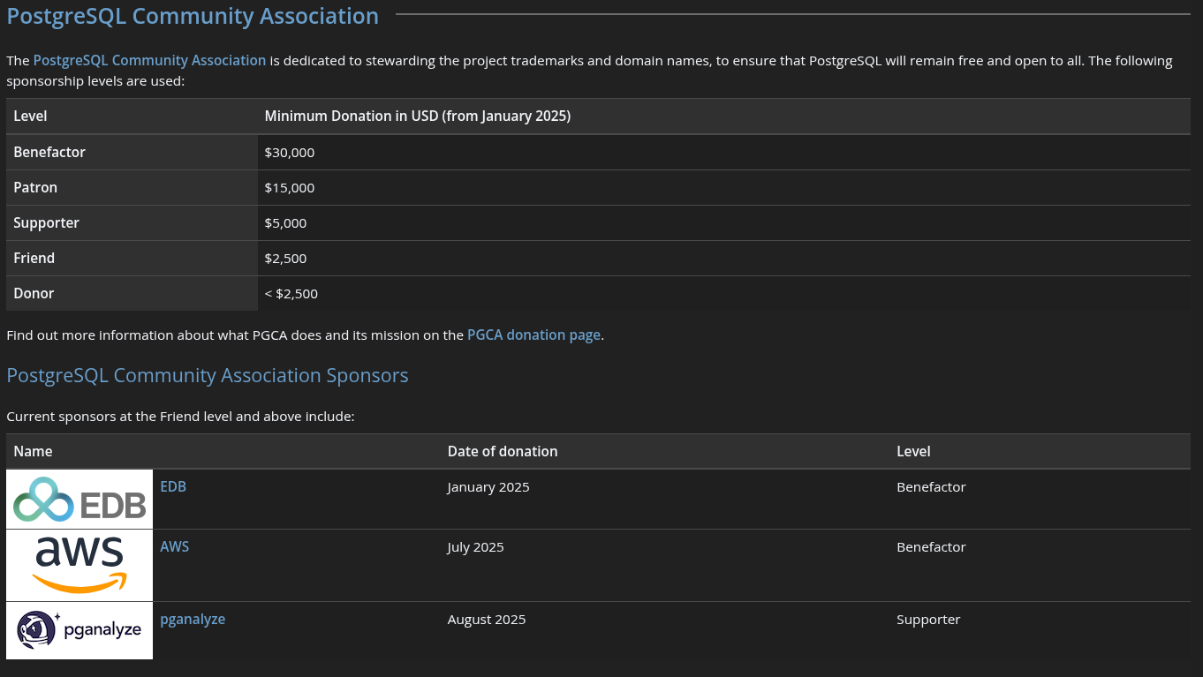This screenshot has height=677, width=1203.
Task: Open the AWS sponsor name link
Action: tap(175, 546)
